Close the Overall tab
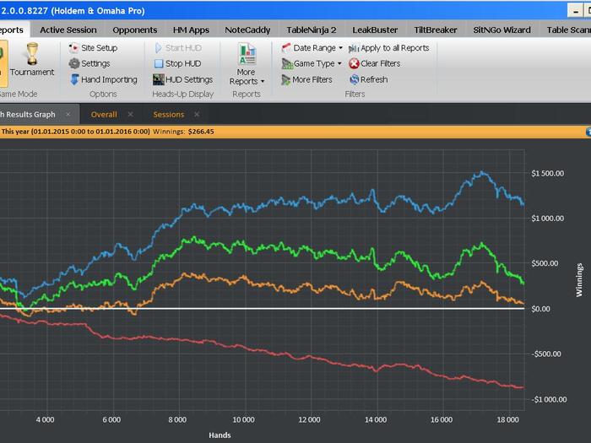Image resolution: width=591 pixels, height=443 pixels. (x=130, y=114)
